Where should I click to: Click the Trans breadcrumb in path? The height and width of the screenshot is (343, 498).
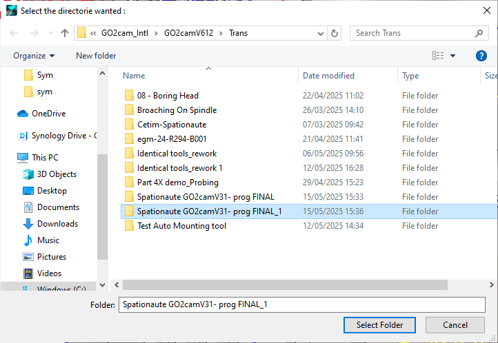(238, 33)
